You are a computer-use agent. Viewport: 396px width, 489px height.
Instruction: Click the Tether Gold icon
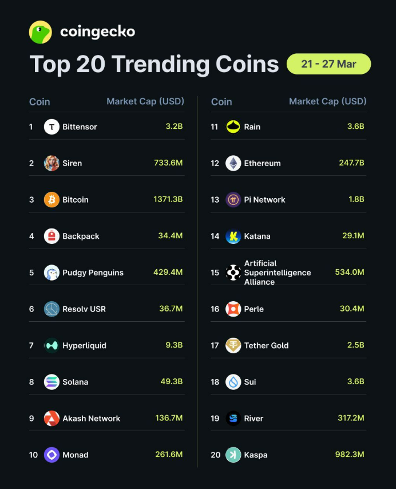[x=233, y=345]
